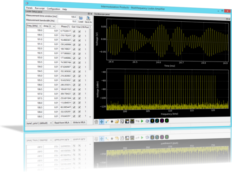Click the application icon in title bar
The width and height of the screenshot is (232, 172).
(x=27, y=3)
